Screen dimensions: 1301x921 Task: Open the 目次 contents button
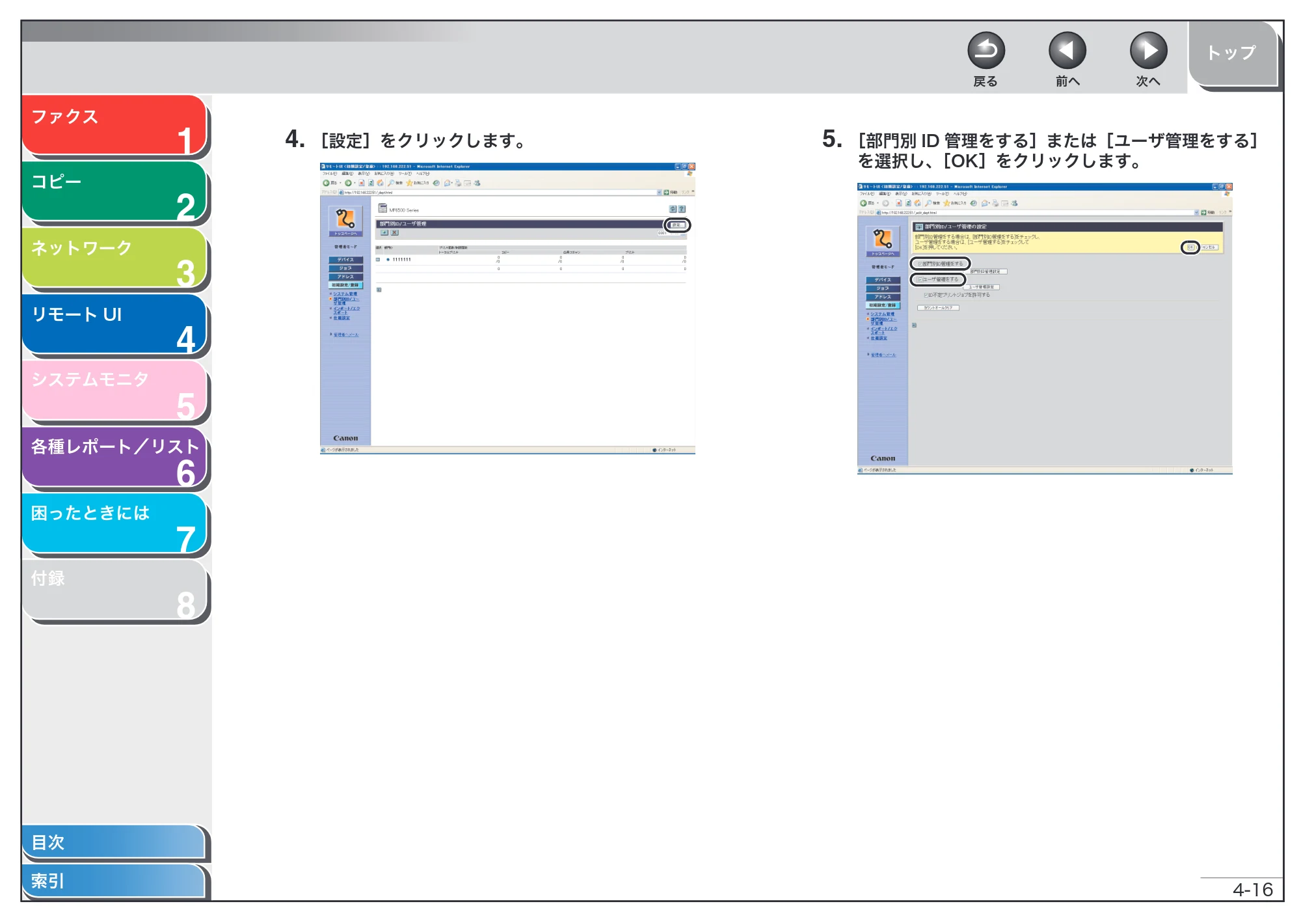coord(114,842)
